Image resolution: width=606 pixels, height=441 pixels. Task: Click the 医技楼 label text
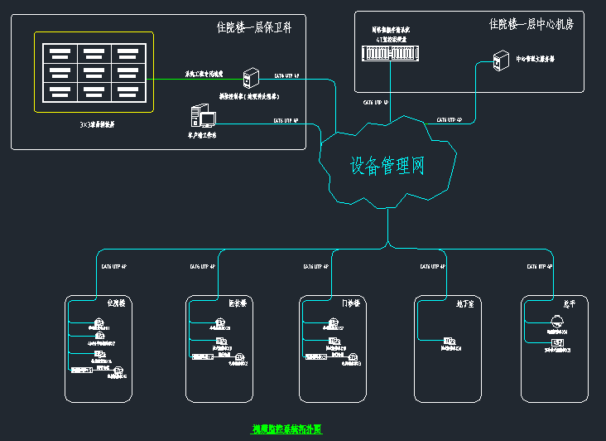pyautogui.click(x=237, y=303)
